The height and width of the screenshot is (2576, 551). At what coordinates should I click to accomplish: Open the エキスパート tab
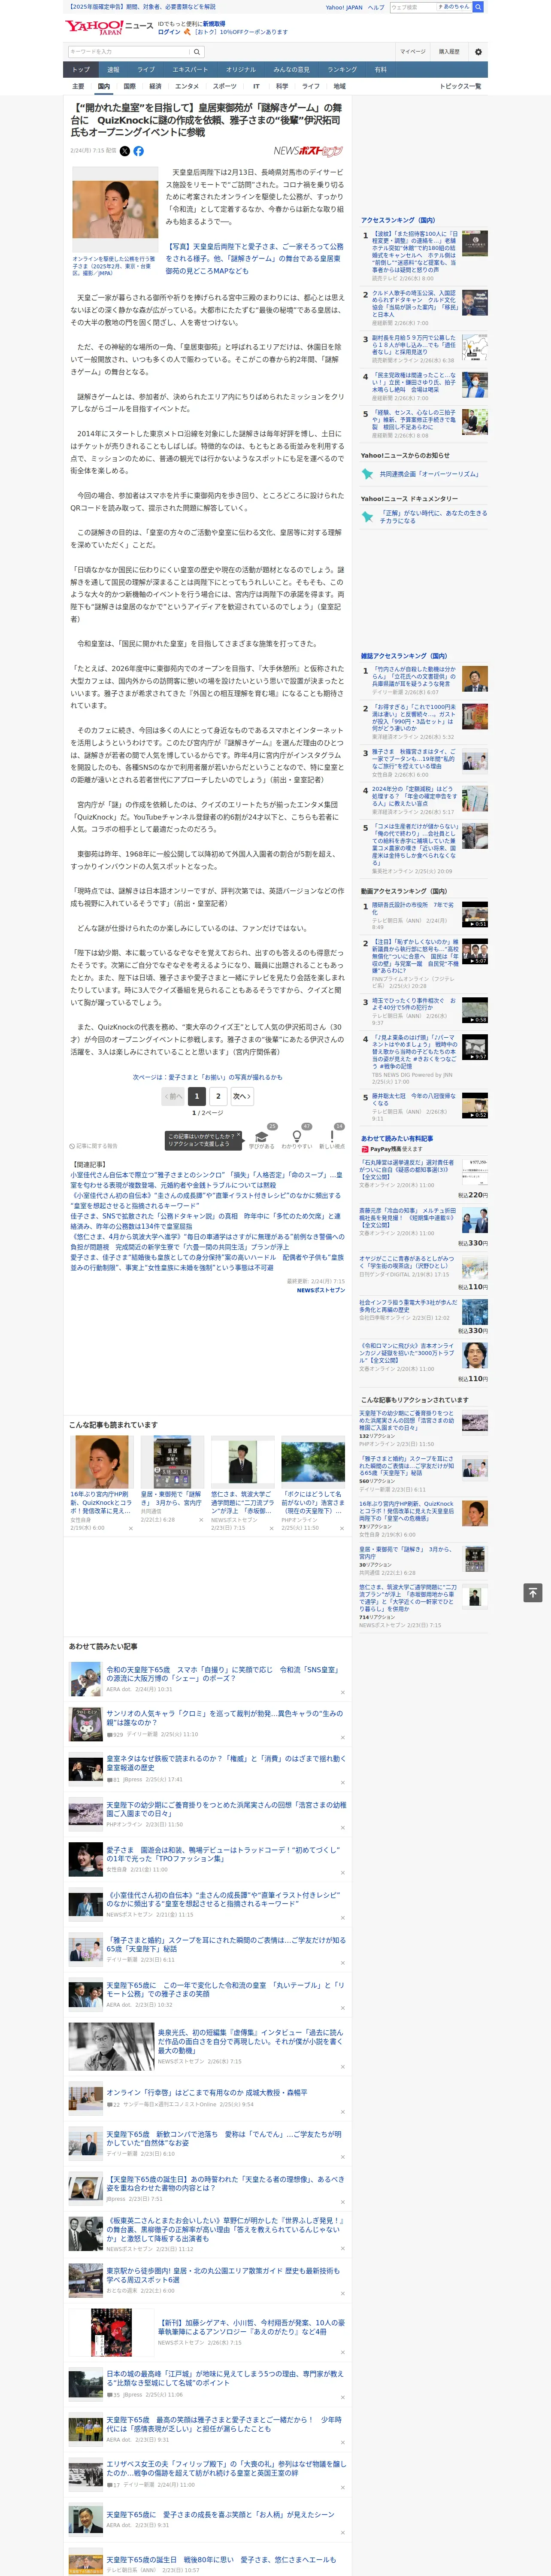(190, 70)
